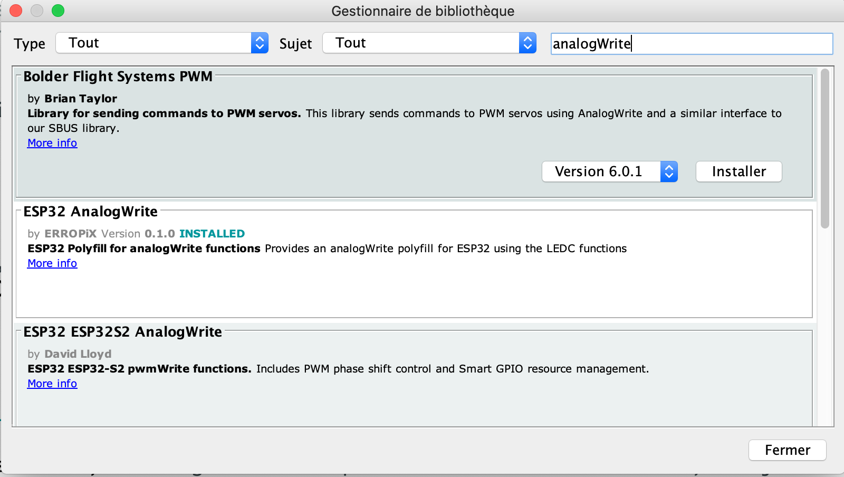844x477 pixels.
Task: Open More info link for ESP32 ESP32S2 AnalogWrite
Action: [52, 384]
